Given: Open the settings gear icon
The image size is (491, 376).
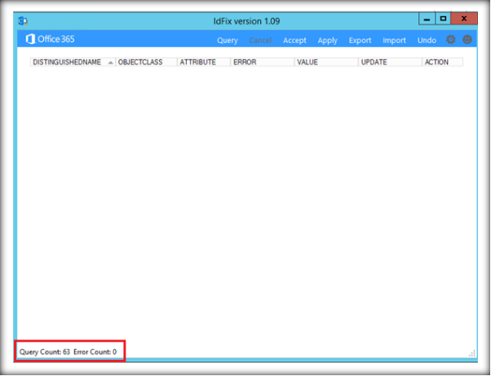Looking at the screenshot, I should (450, 40).
